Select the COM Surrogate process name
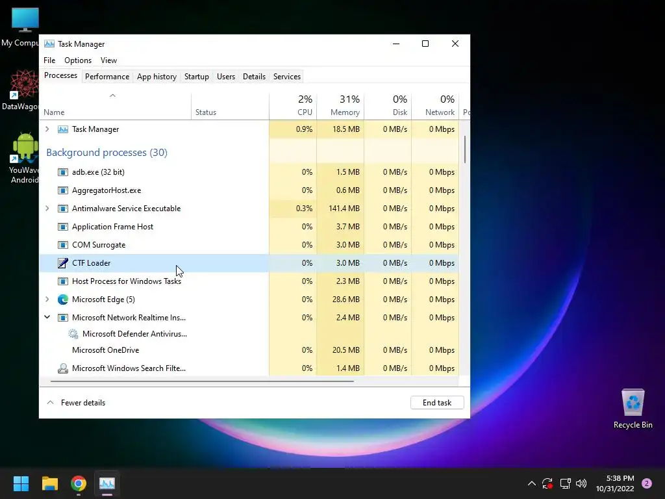The width and height of the screenshot is (665, 499). (x=99, y=245)
